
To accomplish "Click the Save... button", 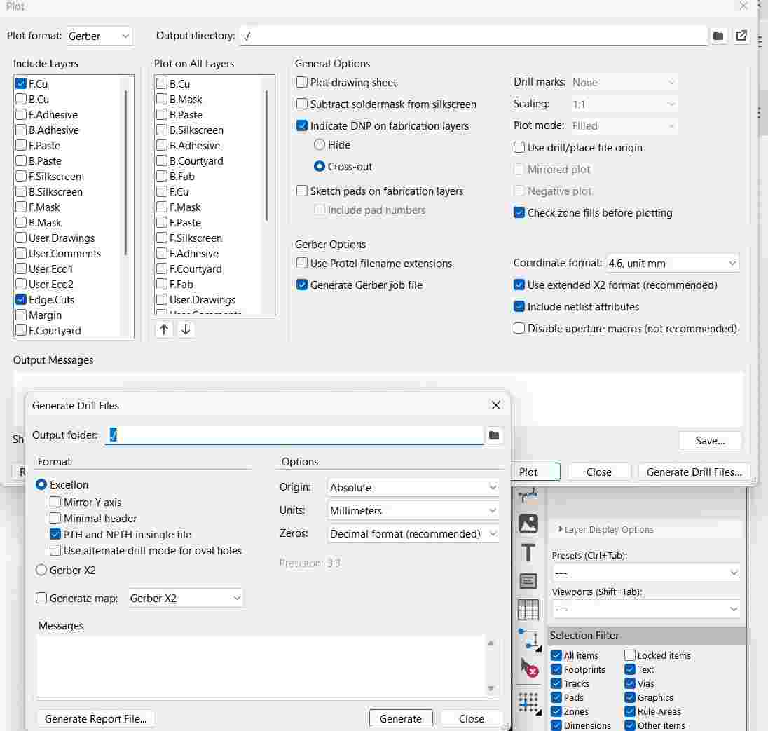I will click(710, 440).
